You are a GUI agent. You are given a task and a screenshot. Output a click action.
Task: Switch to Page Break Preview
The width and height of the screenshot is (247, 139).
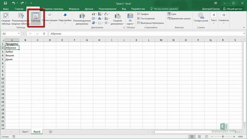coord(206,137)
